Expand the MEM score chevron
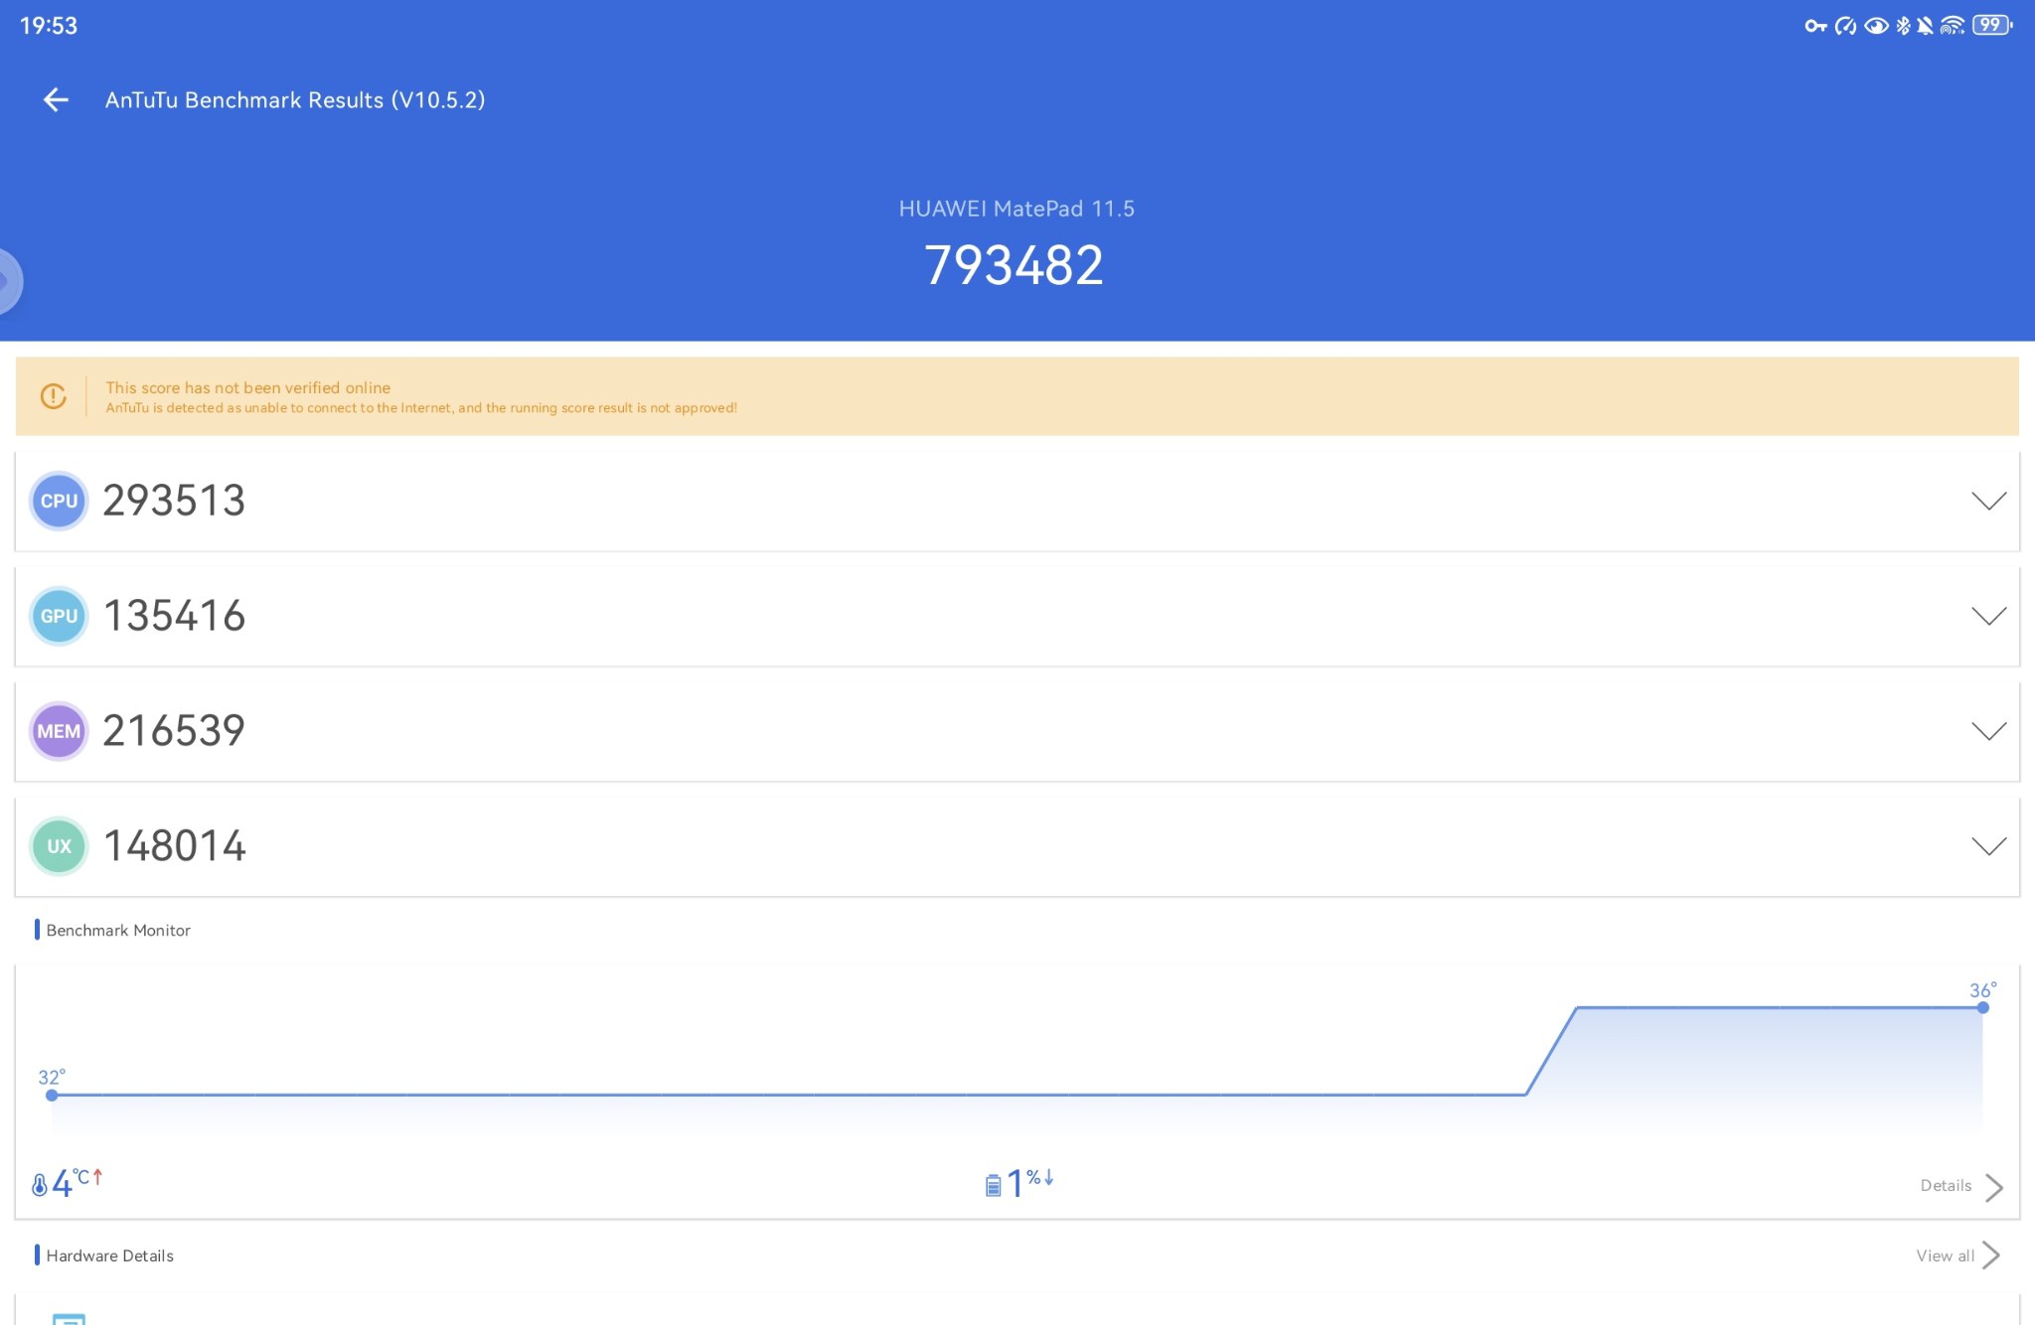2035x1325 pixels. 1988,731
